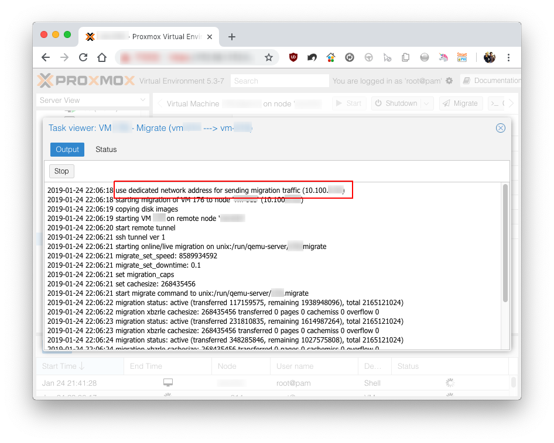This screenshot has height=443, width=554.
Task: Click the Proxmox Search field
Action: (x=279, y=81)
